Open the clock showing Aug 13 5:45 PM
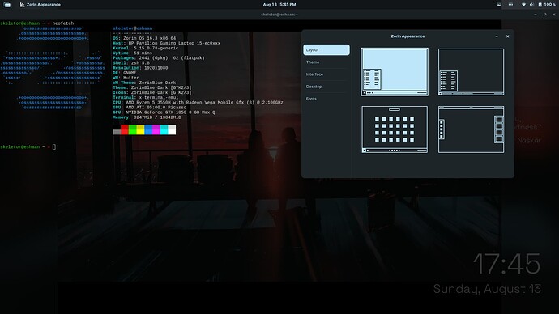The image size is (559, 314). (x=279, y=5)
